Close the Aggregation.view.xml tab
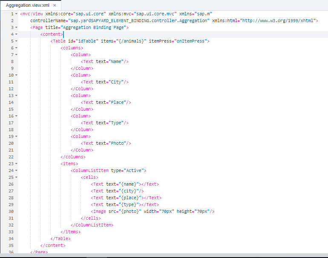 point(55,6)
